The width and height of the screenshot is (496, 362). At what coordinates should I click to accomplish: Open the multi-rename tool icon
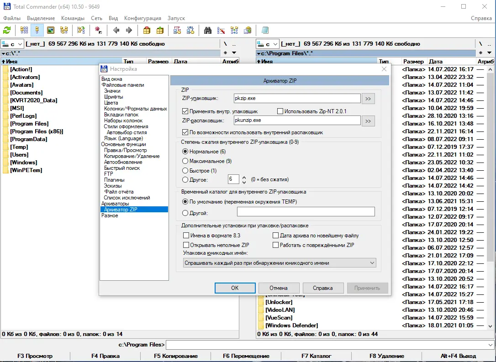point(221,30)
